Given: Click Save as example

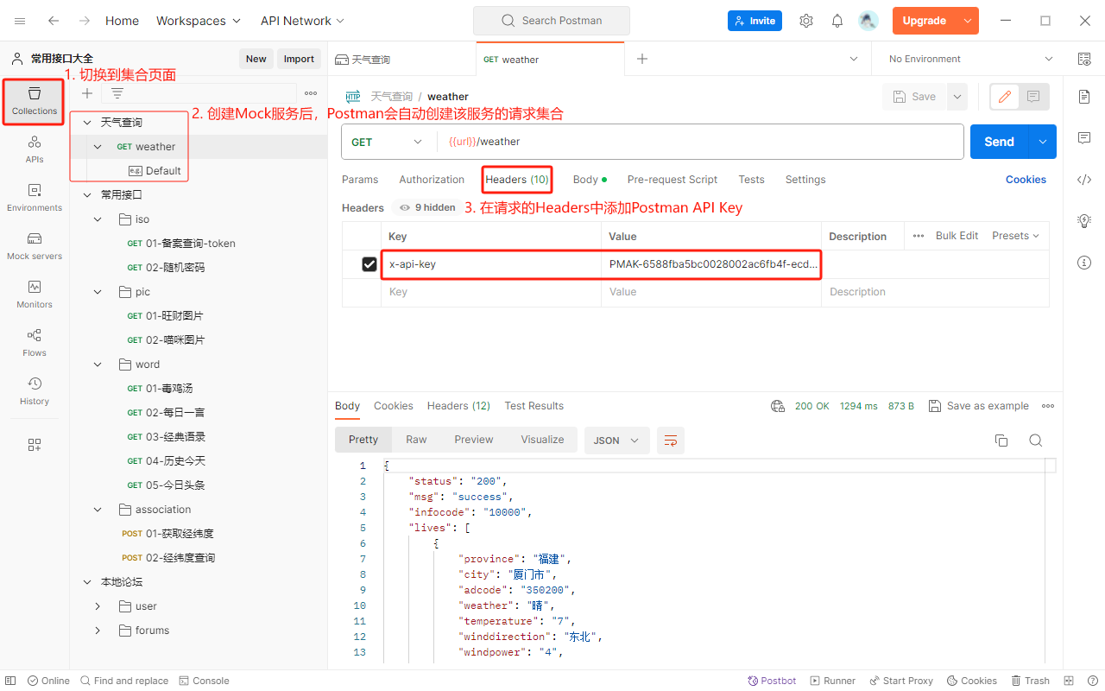Looking at the screenshot, I should click(979, 406).
